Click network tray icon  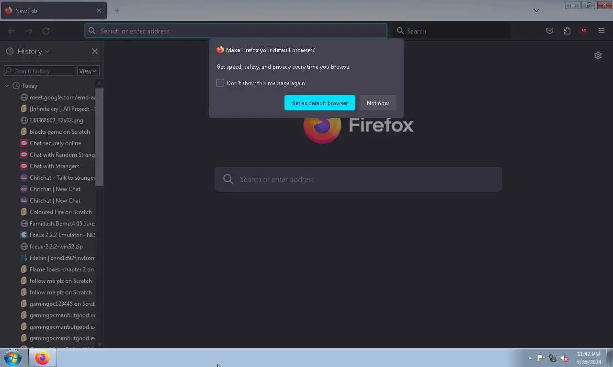coord(553,358)
